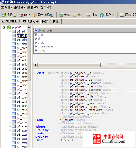Select the p8_ad table in tree
The image size is (136, 148).
coord(21,31)
